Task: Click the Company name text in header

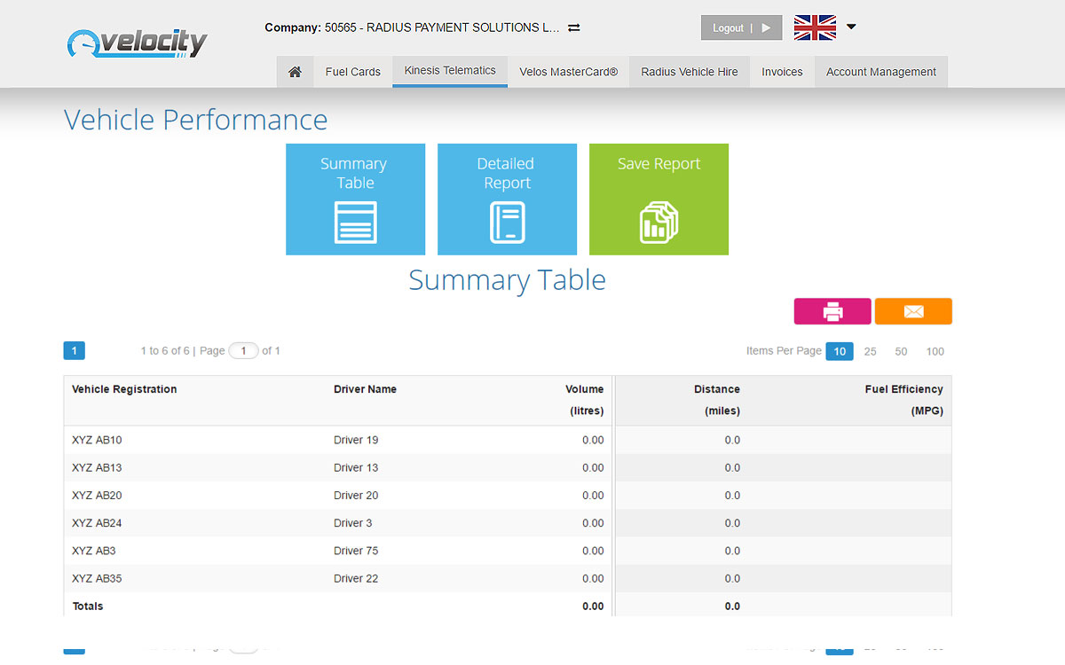Action: (413, 27)
